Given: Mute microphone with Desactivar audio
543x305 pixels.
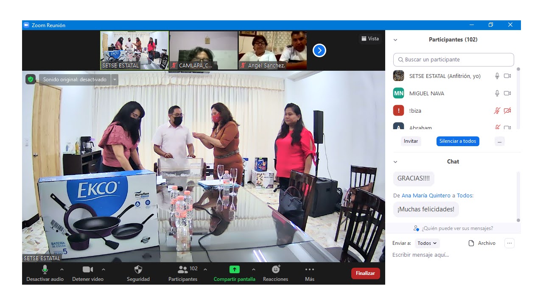Looking at the screenshot, I should coord(45,273).
